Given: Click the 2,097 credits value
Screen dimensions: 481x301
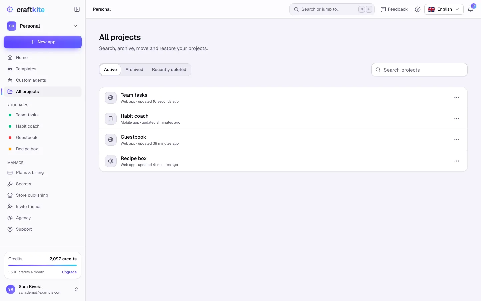Looking at the screenshot, I should [x=63, y=259].
